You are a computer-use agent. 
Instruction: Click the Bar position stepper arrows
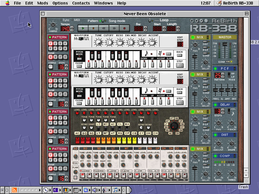pos(145,29)
